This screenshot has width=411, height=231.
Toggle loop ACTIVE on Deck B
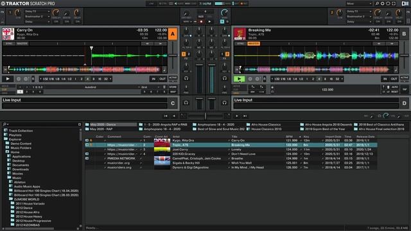click(404, 78)
